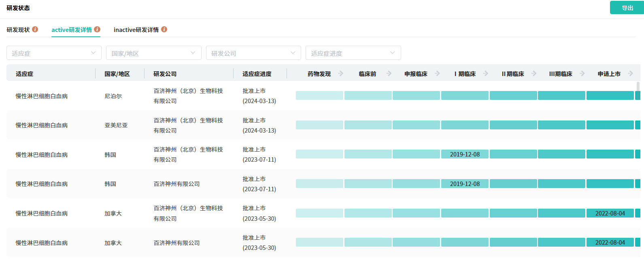The image size is (644, 260).
Task: Open the 国家/地区 filter dropdown
Action: (153, 53)
